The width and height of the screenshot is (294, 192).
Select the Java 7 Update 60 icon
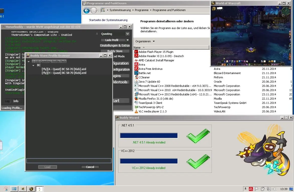[136, 82]
